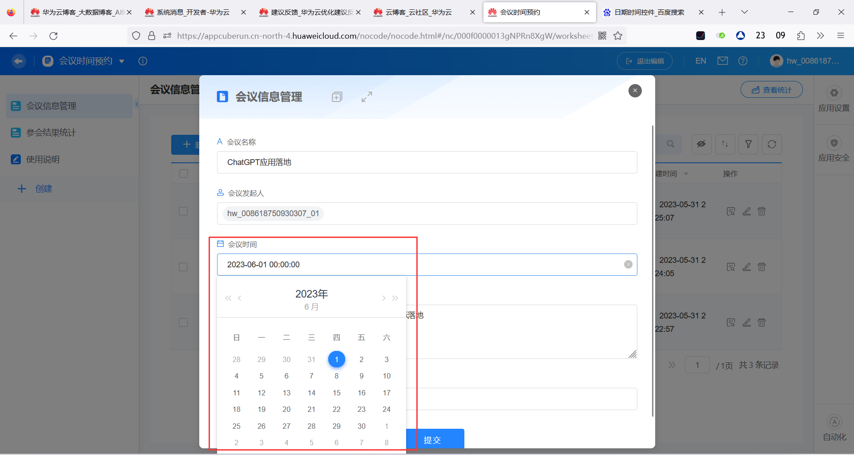Refresh the meeting record list

coord(772,144)
